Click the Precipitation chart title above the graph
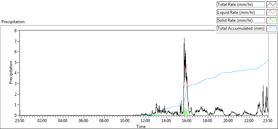 13,22
